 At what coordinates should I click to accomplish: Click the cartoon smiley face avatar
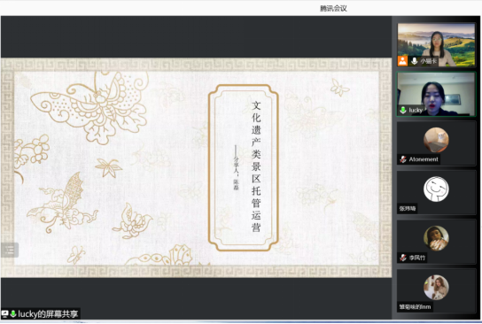tap(436, 189)
